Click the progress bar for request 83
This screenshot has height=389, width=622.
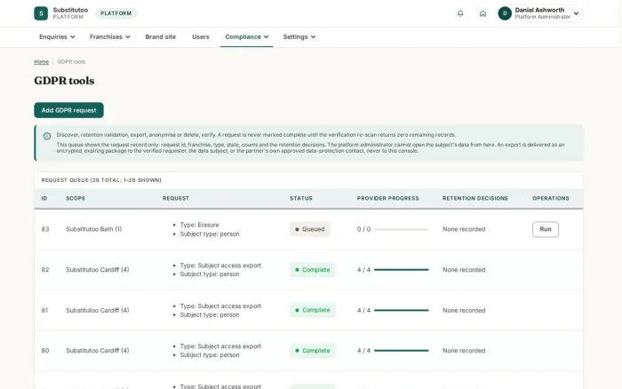(401, 229)
